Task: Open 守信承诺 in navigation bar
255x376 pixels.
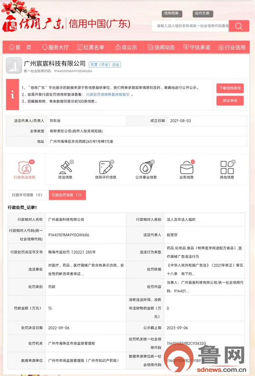Action: point(196,47)
